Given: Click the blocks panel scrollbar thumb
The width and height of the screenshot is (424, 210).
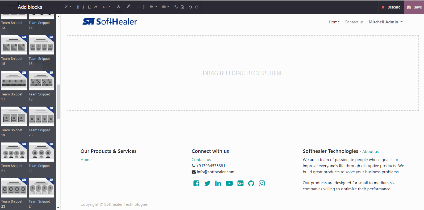Looking at the screenshot, I should pyautogui.click(x=58, y=102).
